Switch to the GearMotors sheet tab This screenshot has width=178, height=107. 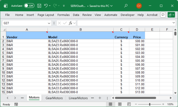[x=54, y=98]
